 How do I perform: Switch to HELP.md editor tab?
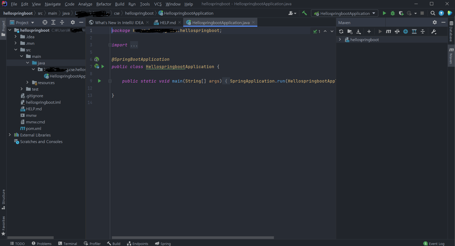click(x=168, y=23)
